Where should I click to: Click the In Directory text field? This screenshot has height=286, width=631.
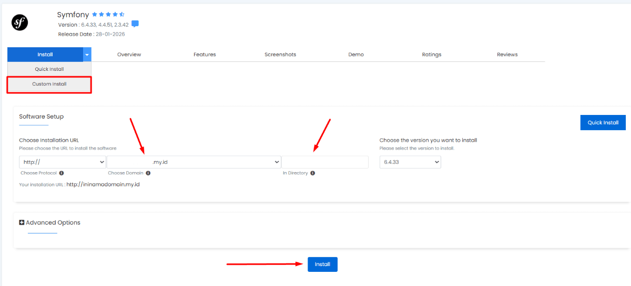pyautogui.click(x=325, y=162)
